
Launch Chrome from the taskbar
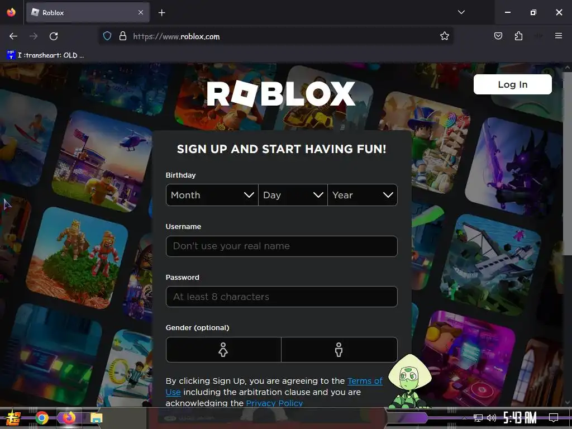coord(42,418)
